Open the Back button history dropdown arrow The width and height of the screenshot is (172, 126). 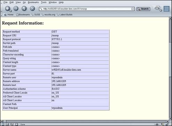[10, 11]
